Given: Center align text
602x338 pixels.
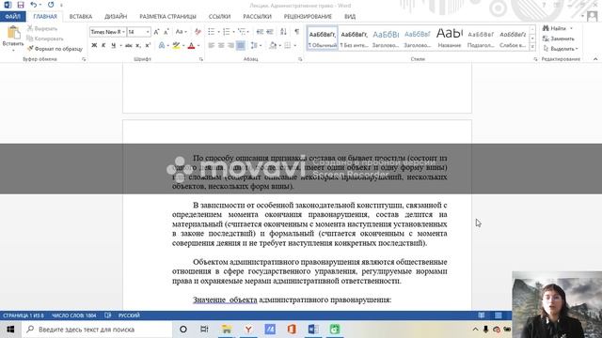Looking at the screenshot, I should pyautogui.click(x=221, y=46).
